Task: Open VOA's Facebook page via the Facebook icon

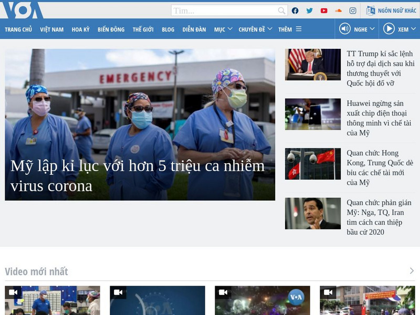Action: (x=295, y=10)
